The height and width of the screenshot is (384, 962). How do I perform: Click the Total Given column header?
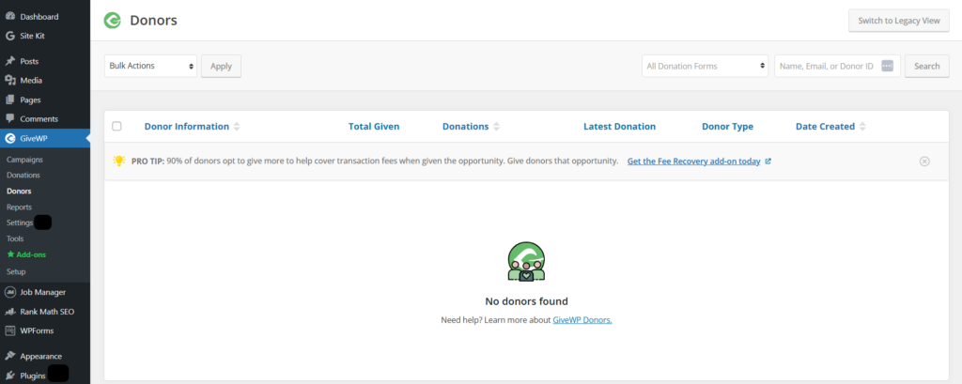(374, 127)
